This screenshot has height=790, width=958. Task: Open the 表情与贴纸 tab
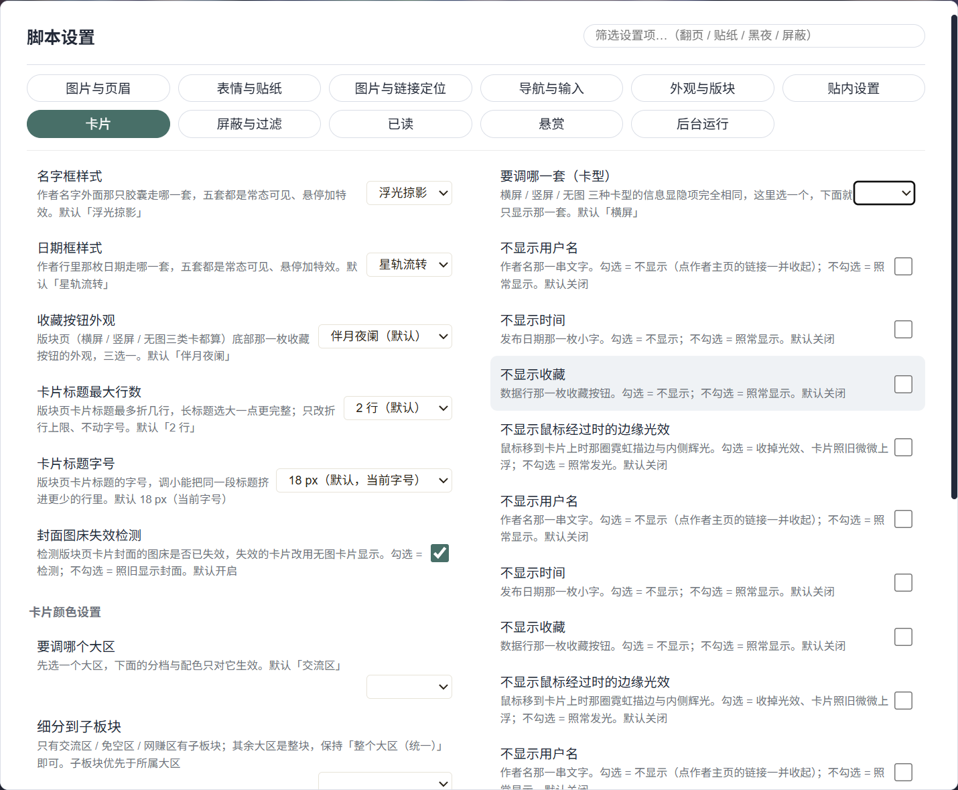(x=249, y=88)
